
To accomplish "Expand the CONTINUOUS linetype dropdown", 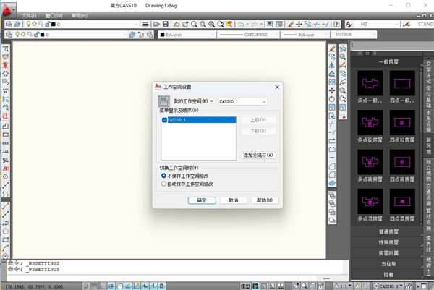I will 248,35.
